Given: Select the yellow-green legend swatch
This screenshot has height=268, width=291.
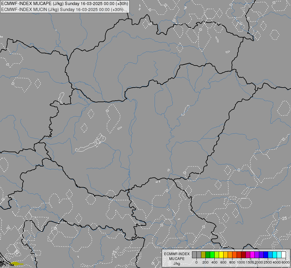Looking at the screenshot, I should click(x=217, y=255).
